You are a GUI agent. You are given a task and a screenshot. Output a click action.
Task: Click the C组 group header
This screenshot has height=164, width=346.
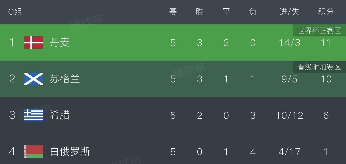tap(15, 12)
